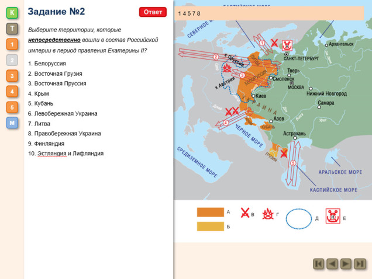Image resolution: width=372 pixels, height=279 pixels.
Task: Click the dark orange legend swatch А
Action: 210,212
